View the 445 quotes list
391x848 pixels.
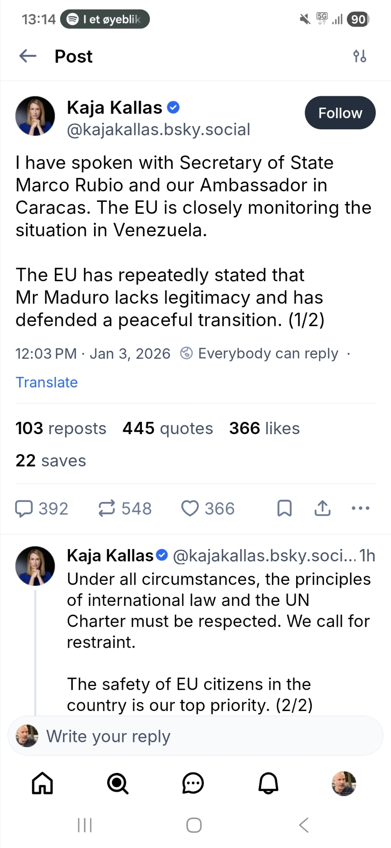pos(168,429)
